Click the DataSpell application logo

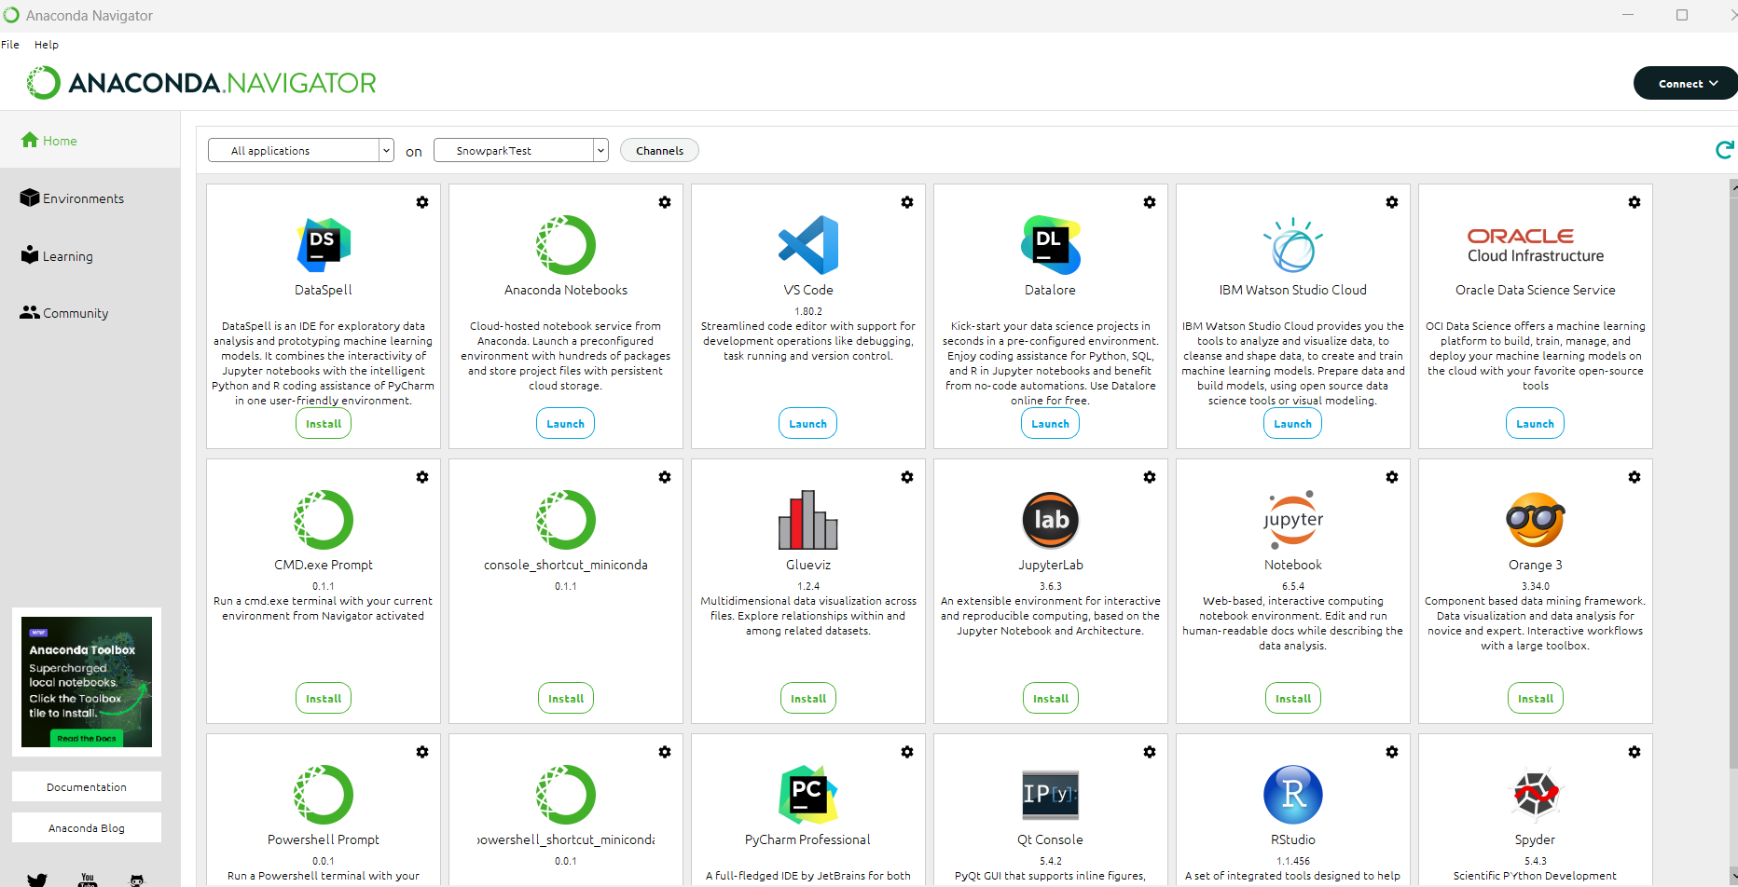(x=324, y=245)
